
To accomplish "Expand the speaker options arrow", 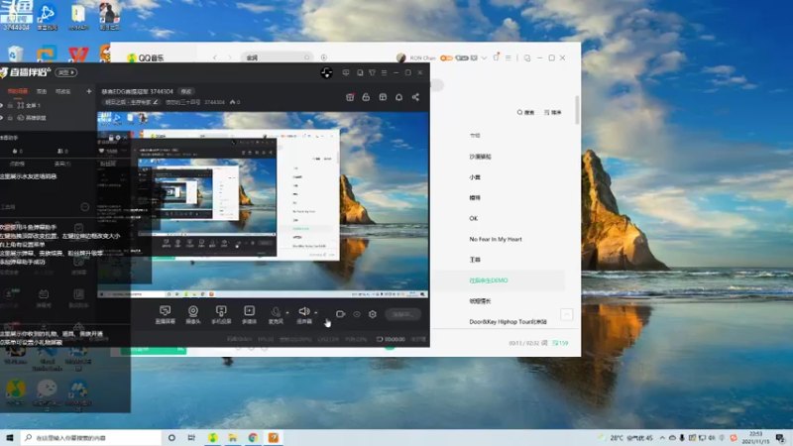I will [x=316, y=312].
